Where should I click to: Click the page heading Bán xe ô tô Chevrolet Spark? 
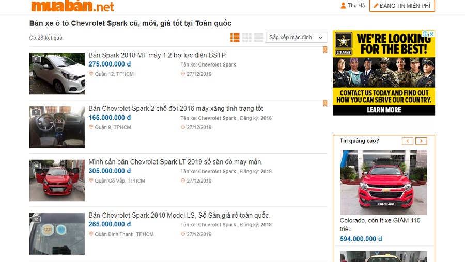[130, 23]
